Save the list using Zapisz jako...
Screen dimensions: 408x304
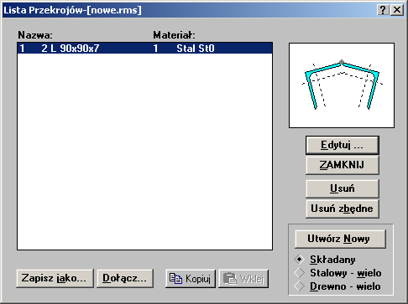[55, 278]
